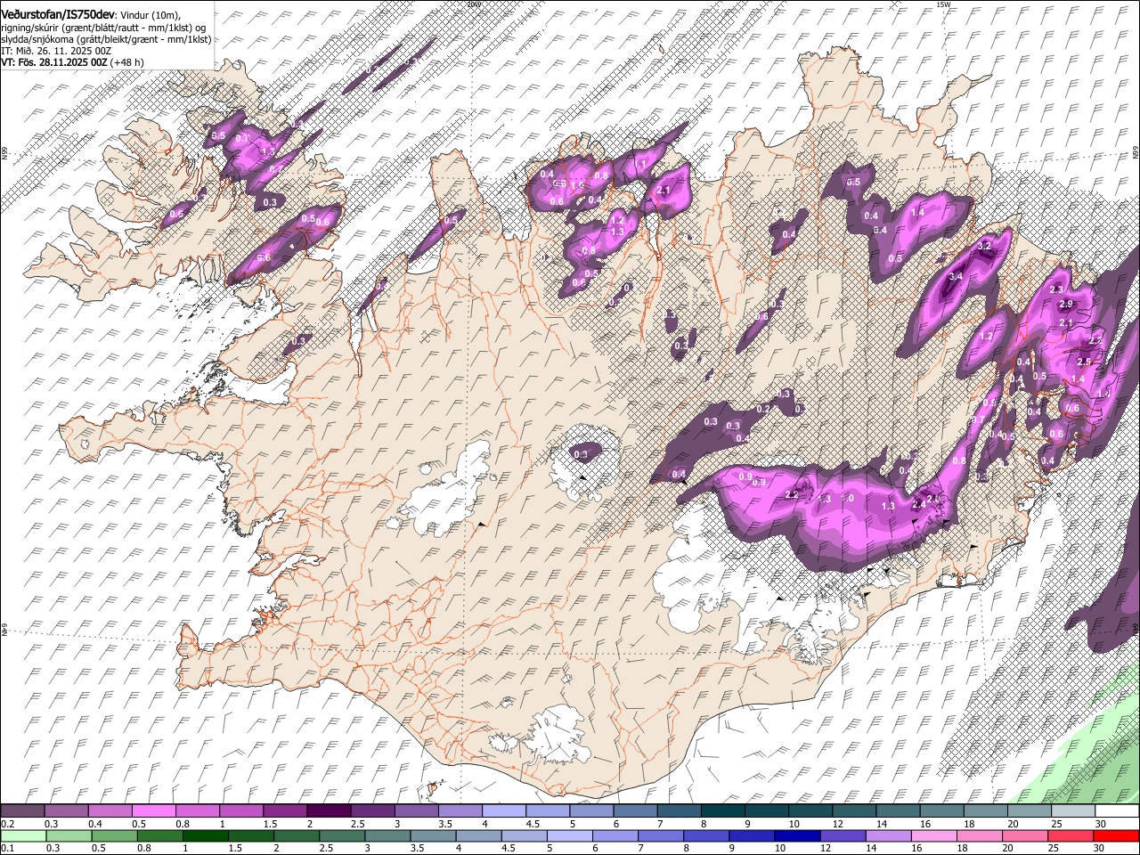Pick the bright pink 0.5 swatch in the purple scale
The width and height of the screenshot is (1140, 855).
pos(153,811)
